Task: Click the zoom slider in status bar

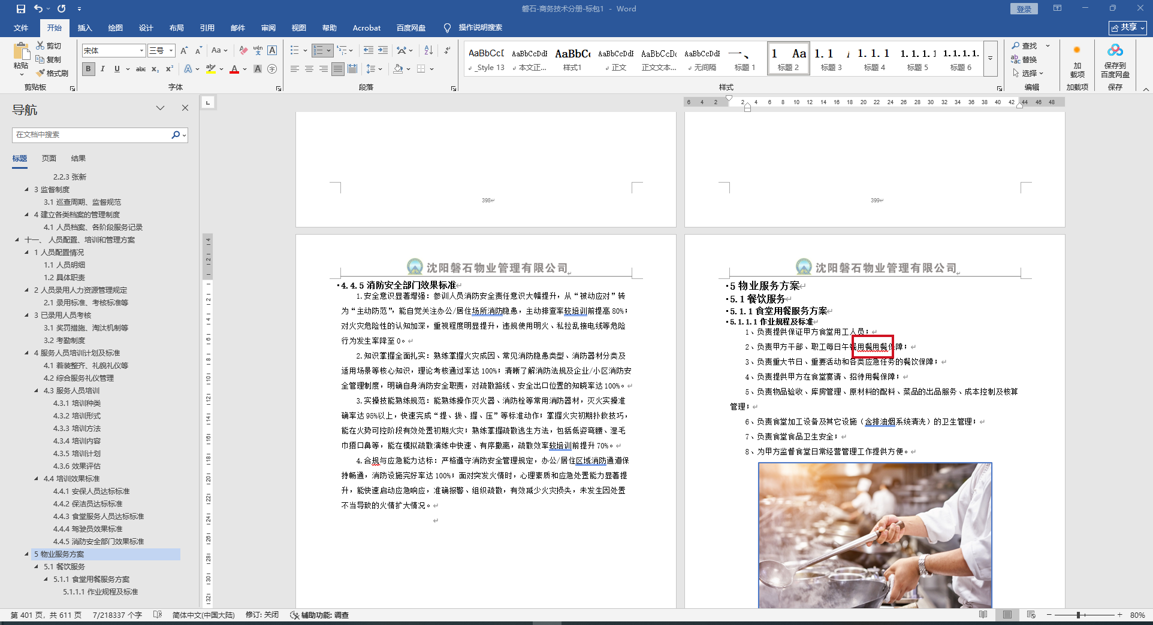Action: (1078, 615)
